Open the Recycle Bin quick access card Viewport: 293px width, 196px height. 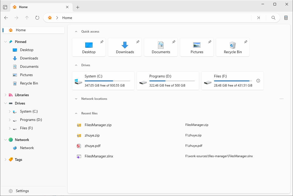233,47
